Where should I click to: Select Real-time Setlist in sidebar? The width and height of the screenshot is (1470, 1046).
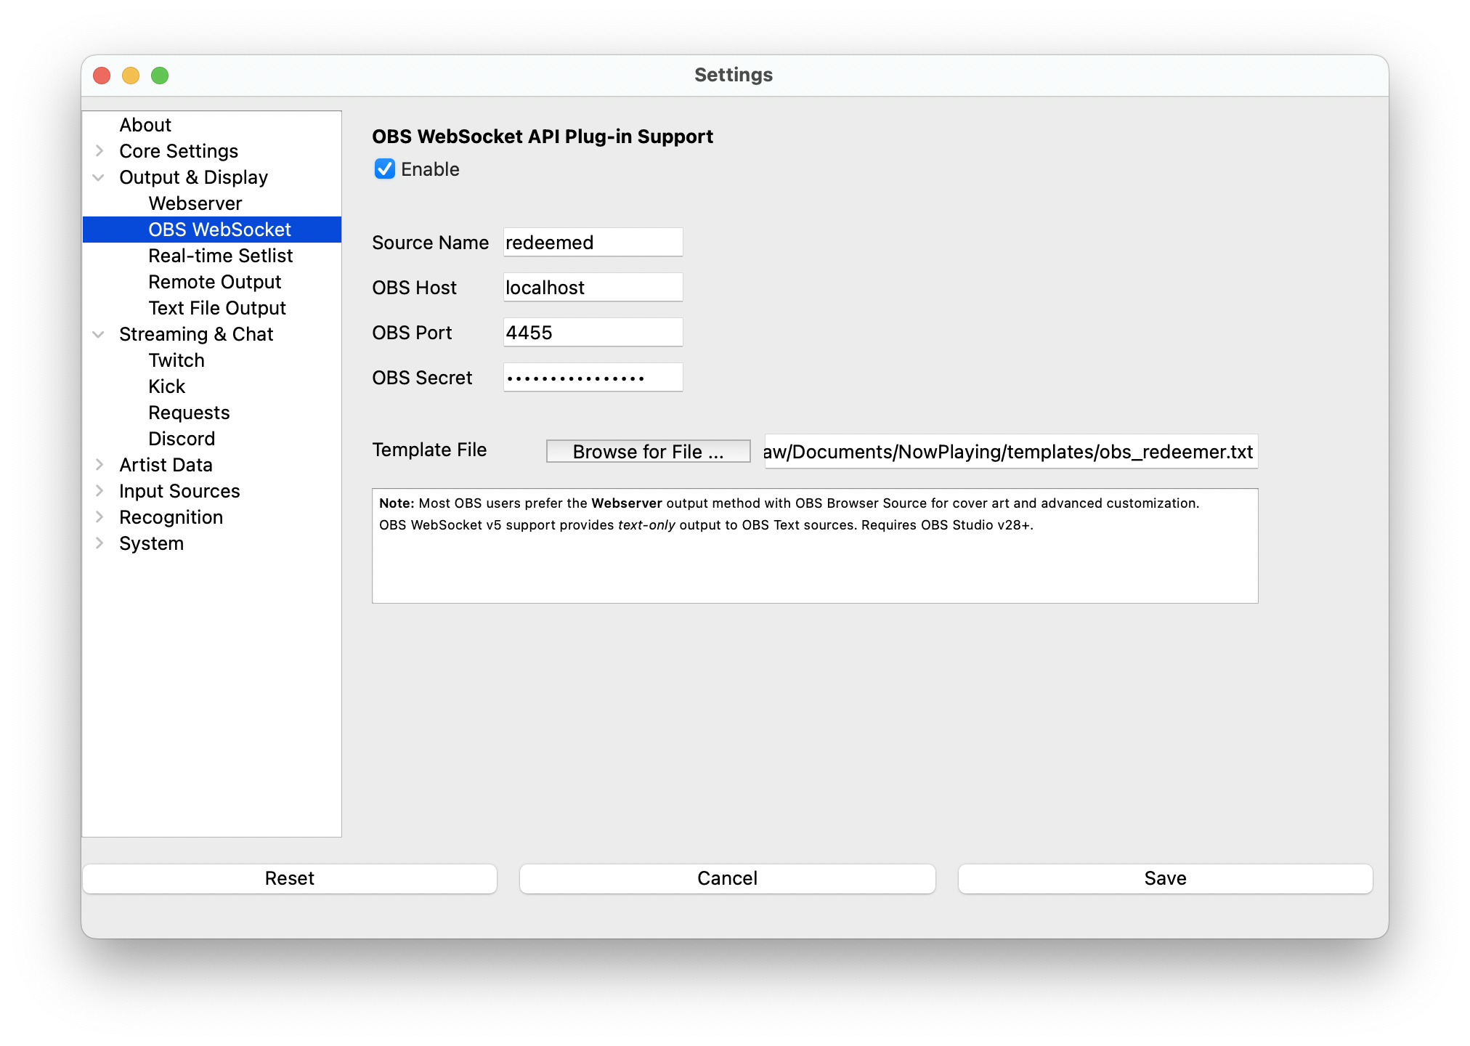point(220,256)
